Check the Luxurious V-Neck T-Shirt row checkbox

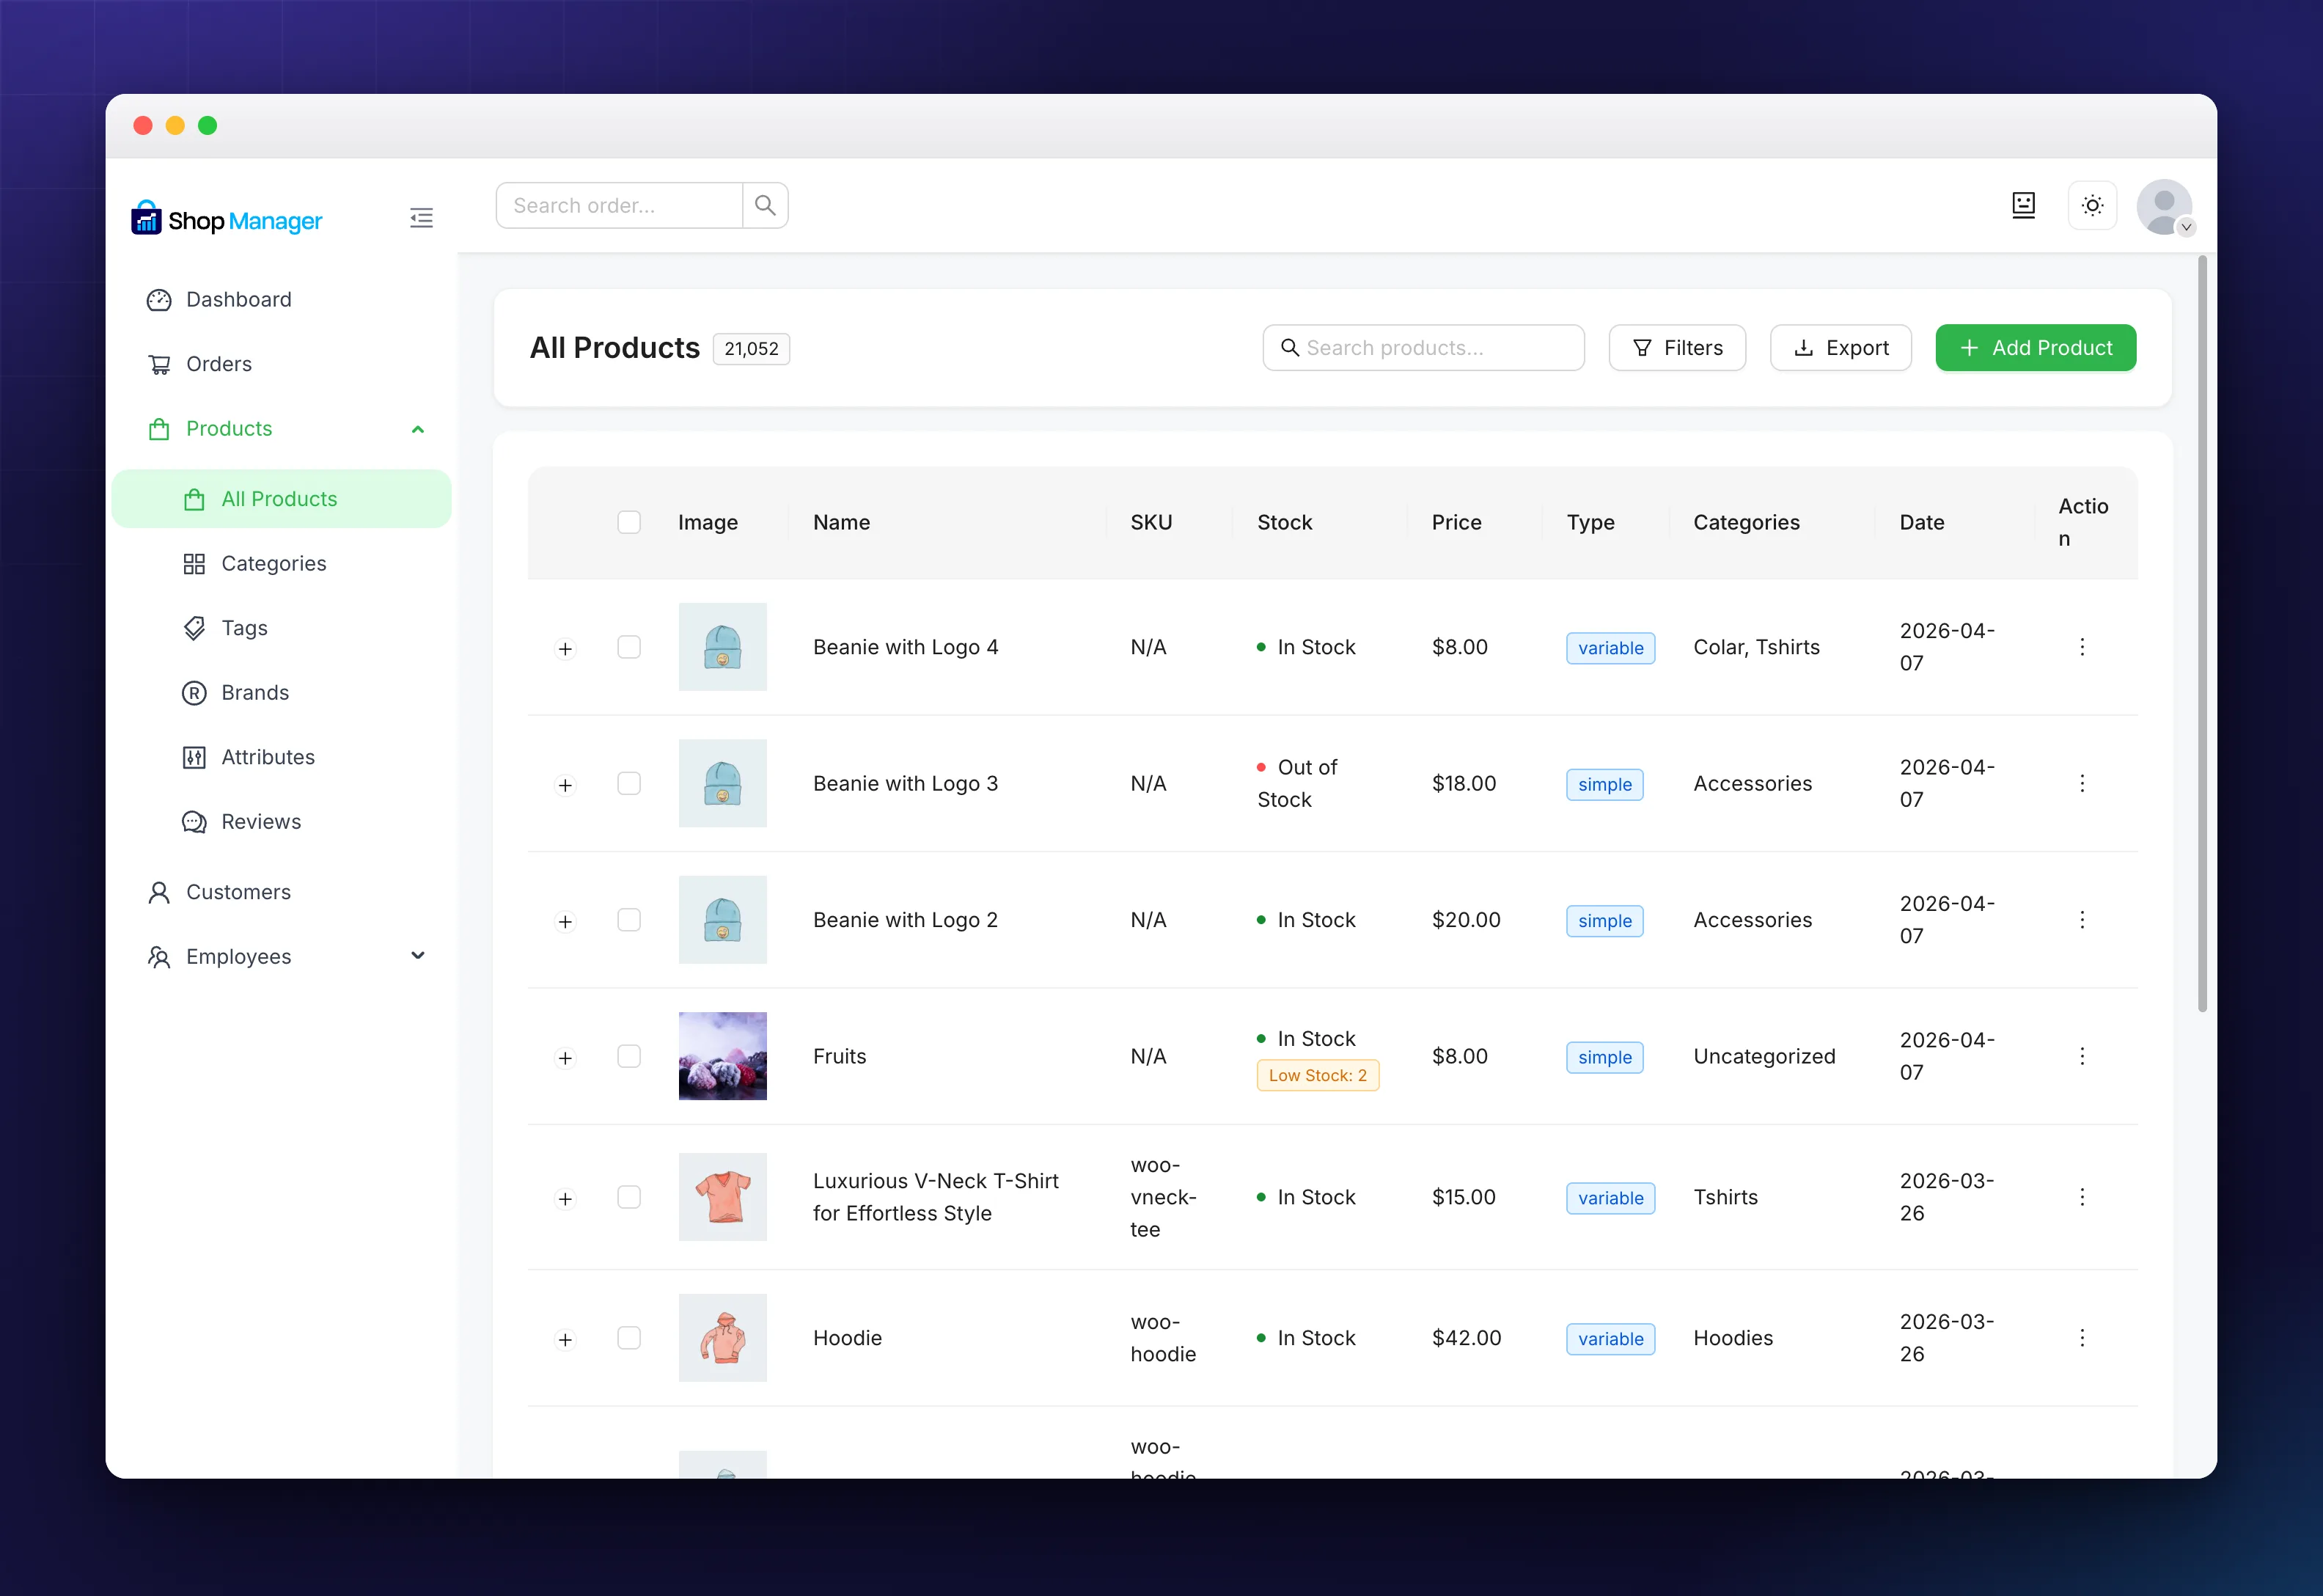point(628,1198)
